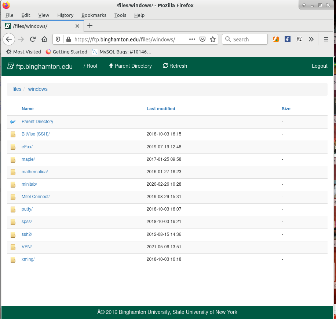Open the File menu
This screenshot has width=336, height=319.
[9, 15]
